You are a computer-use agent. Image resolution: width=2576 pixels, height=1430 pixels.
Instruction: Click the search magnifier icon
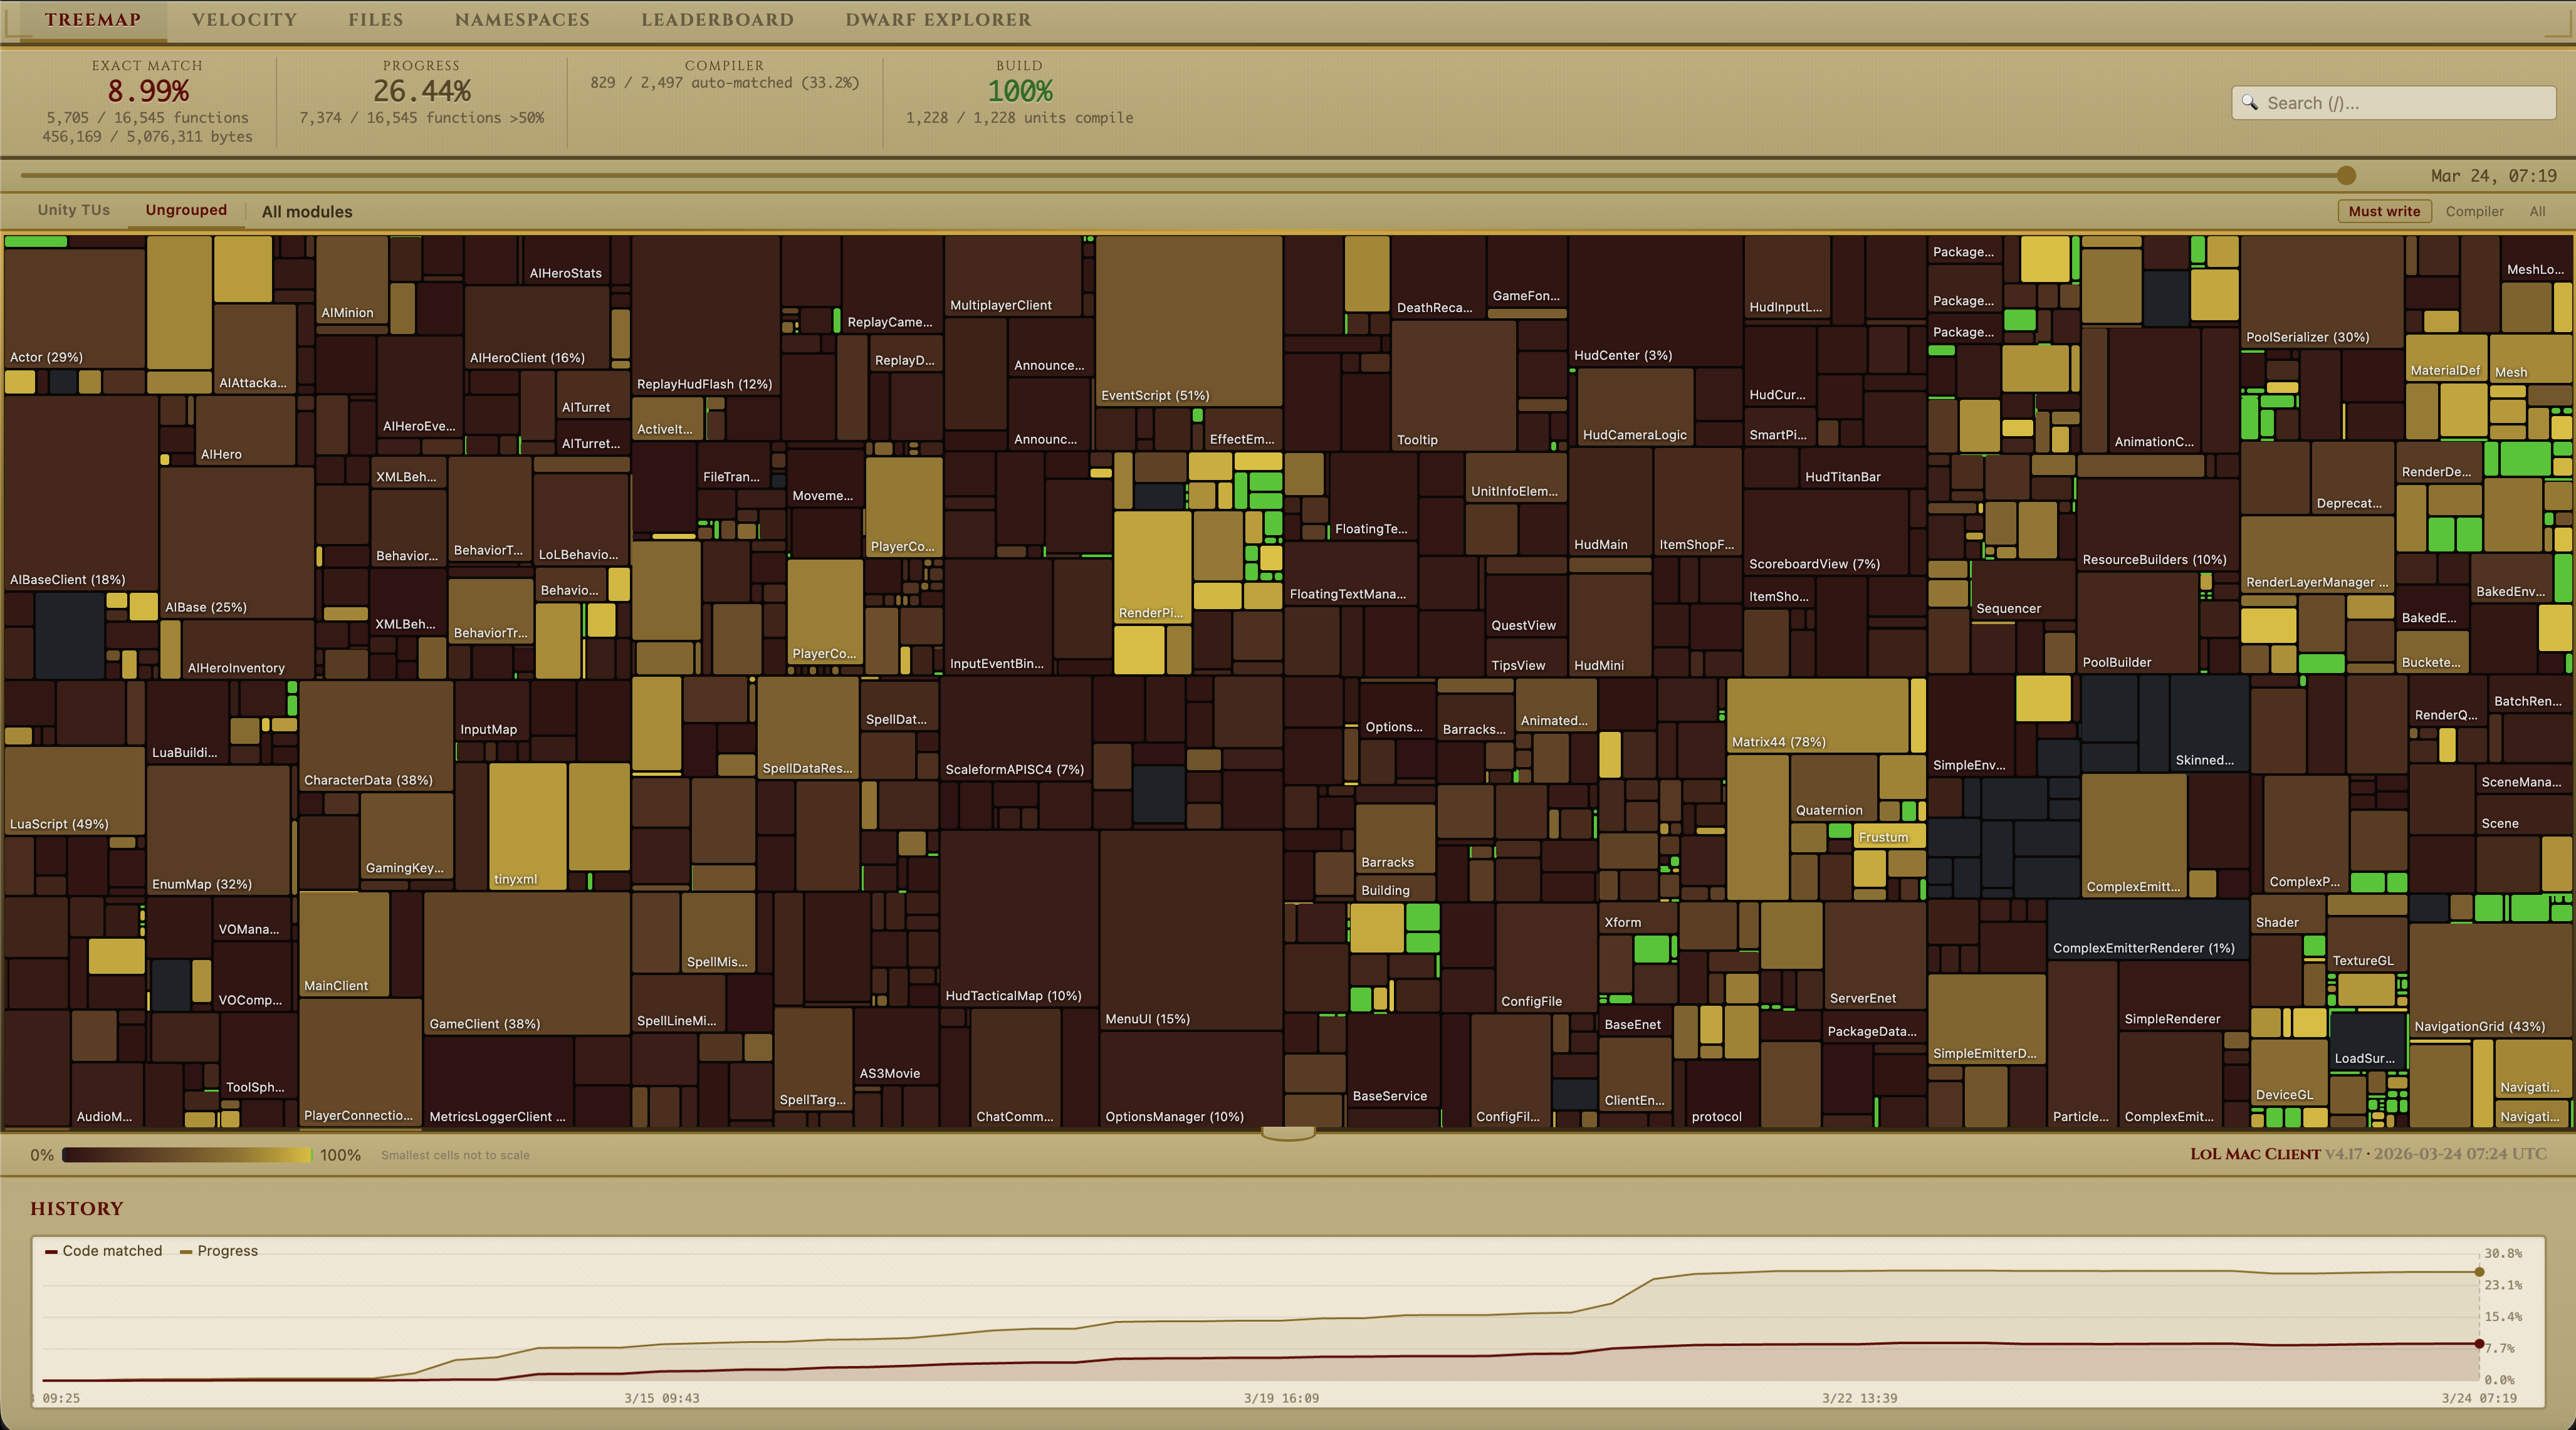click(x=2250, y=103)
